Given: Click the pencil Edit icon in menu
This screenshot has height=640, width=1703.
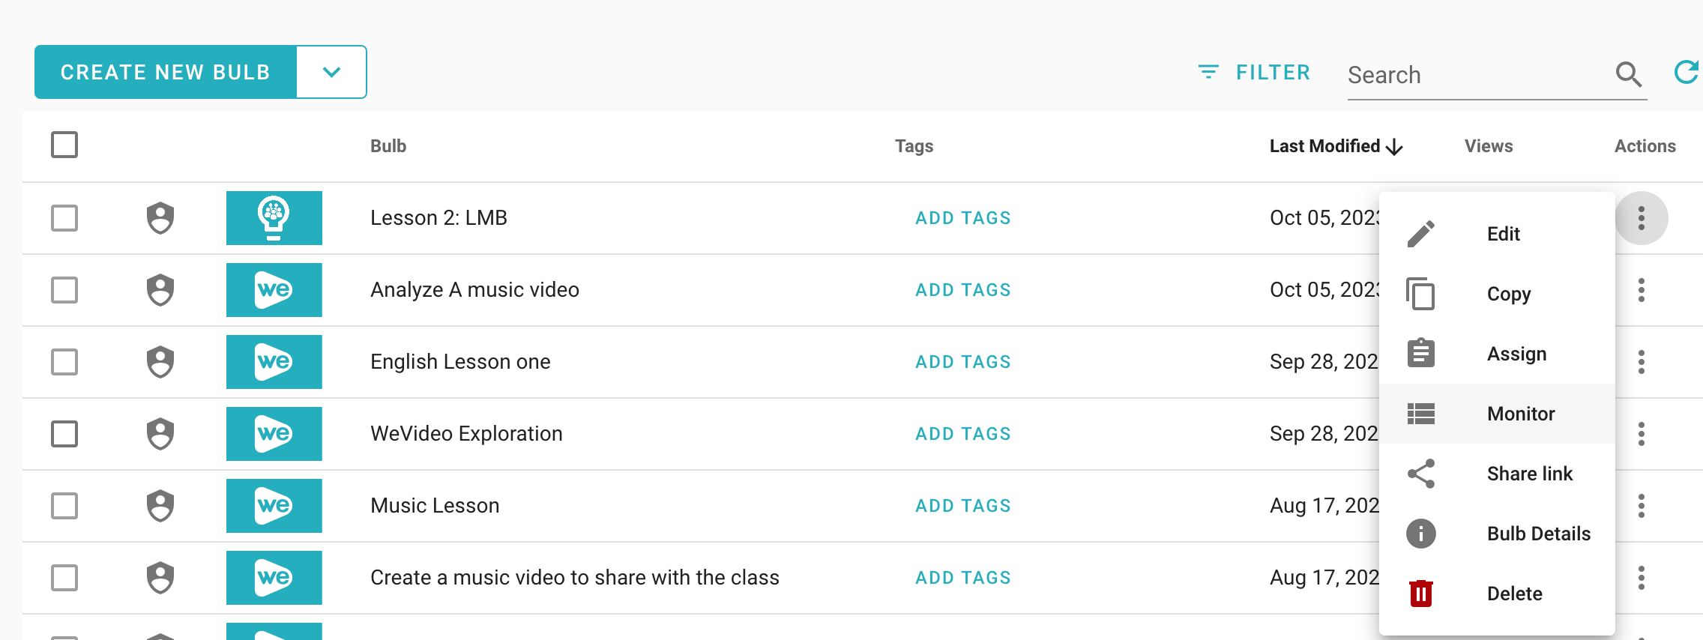Looking at the screenshot, I should 1420,234.
